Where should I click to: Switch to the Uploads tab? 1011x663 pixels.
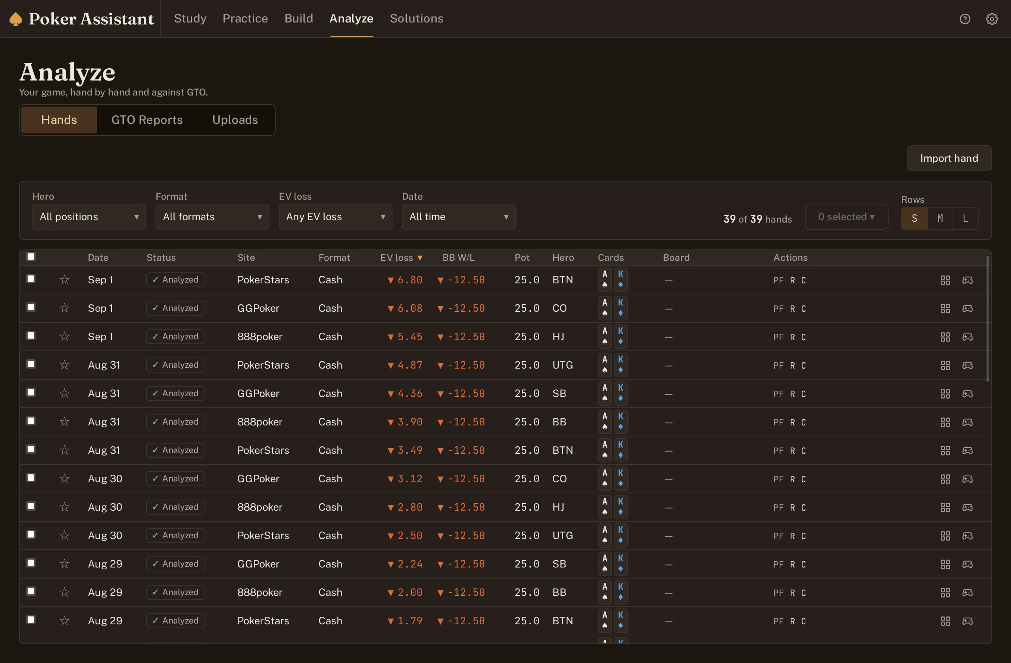point(235,120)
